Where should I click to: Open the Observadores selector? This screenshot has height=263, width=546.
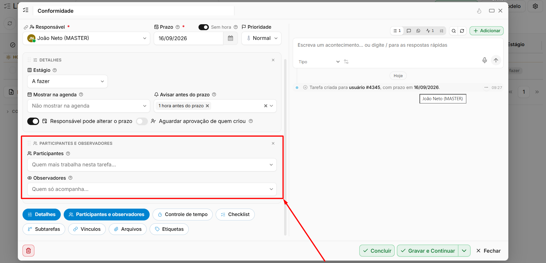(152, 189)
